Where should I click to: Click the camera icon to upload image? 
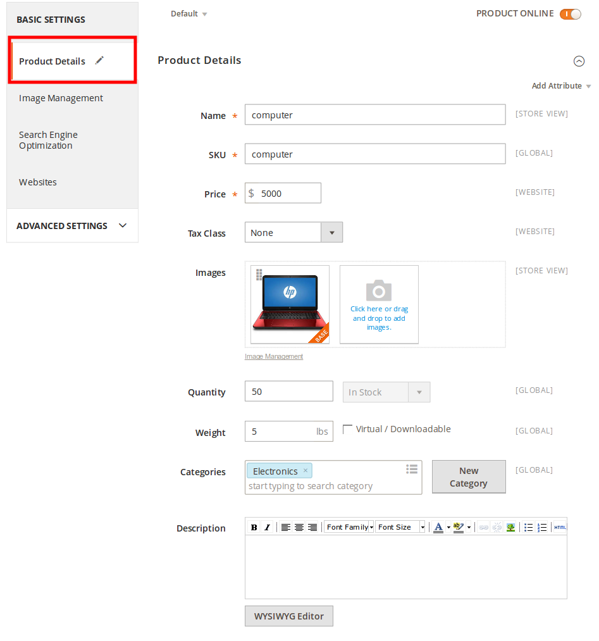click(379, 290)
